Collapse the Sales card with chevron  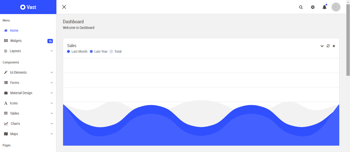click(x=322, y=46)
